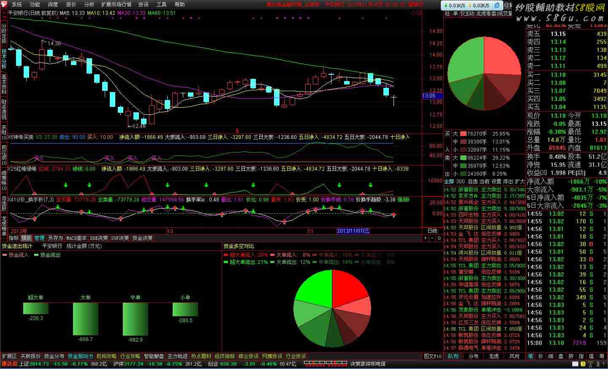Select the 筹 view button

602,356
